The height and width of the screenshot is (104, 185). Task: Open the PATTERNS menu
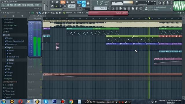18,5
